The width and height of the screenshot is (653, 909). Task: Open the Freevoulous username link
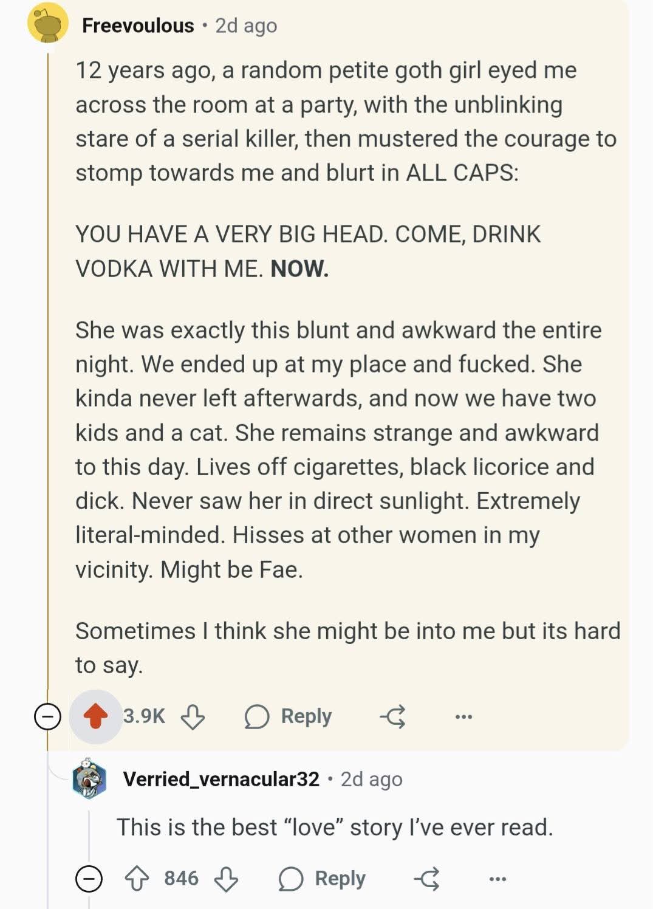coord(138,26)
